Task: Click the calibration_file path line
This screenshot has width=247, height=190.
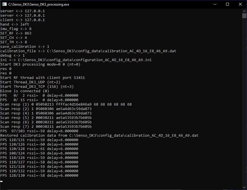Action: [x=88, y=51]
